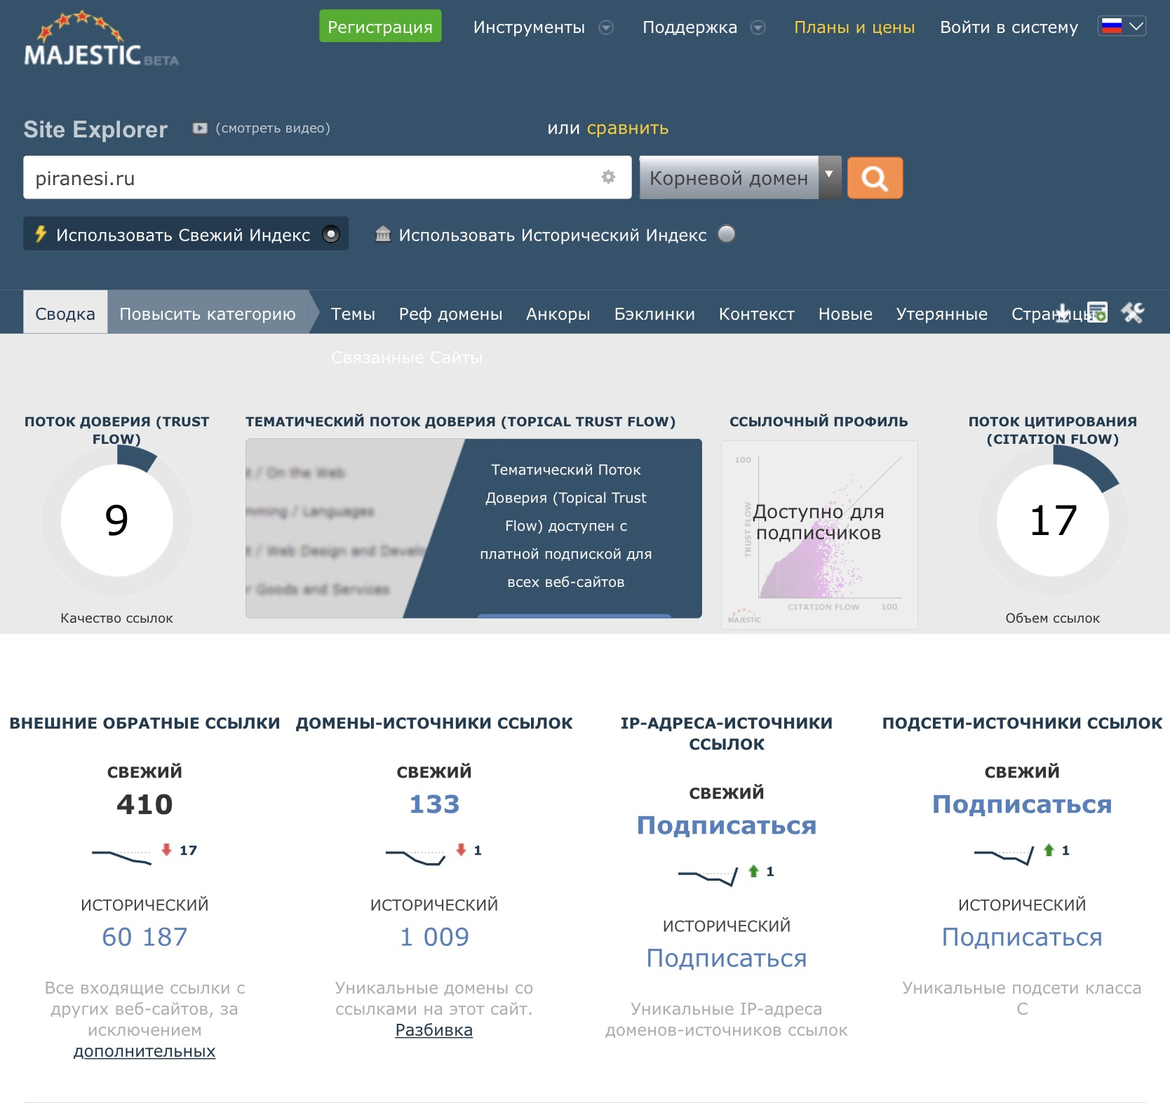Click historic Подписаться under Подсети-источники
Screen dimensions: 1170x1103
click(x=1022, y=937)
